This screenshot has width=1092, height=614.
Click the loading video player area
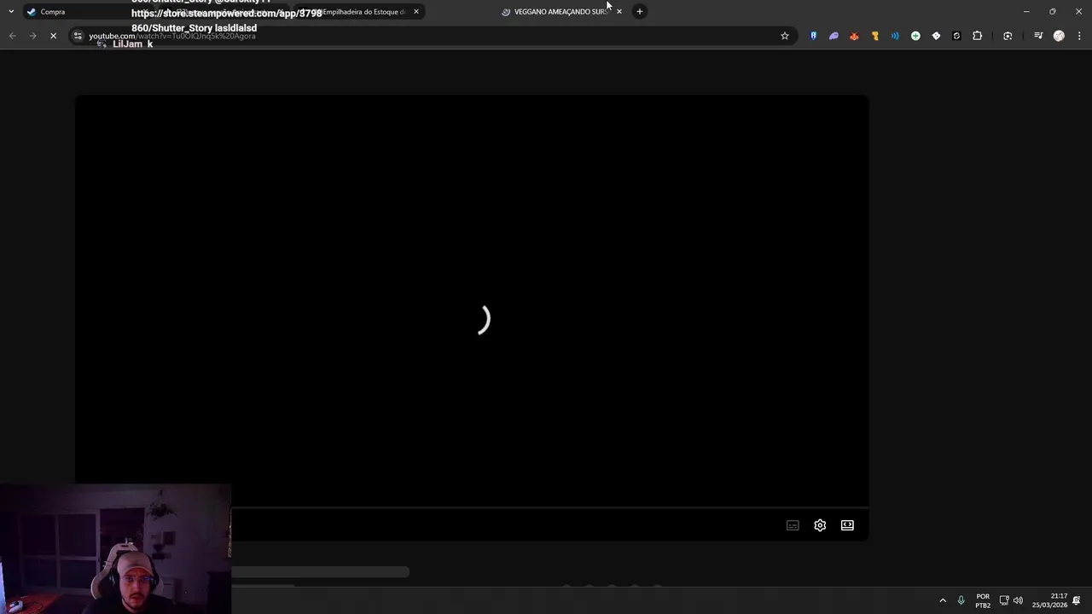point(472,317)
